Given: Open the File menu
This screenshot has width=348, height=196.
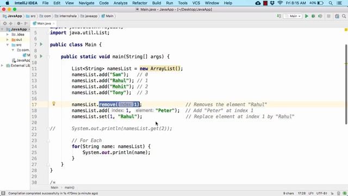Looking at the screenshot, I should tap(45, 3).
